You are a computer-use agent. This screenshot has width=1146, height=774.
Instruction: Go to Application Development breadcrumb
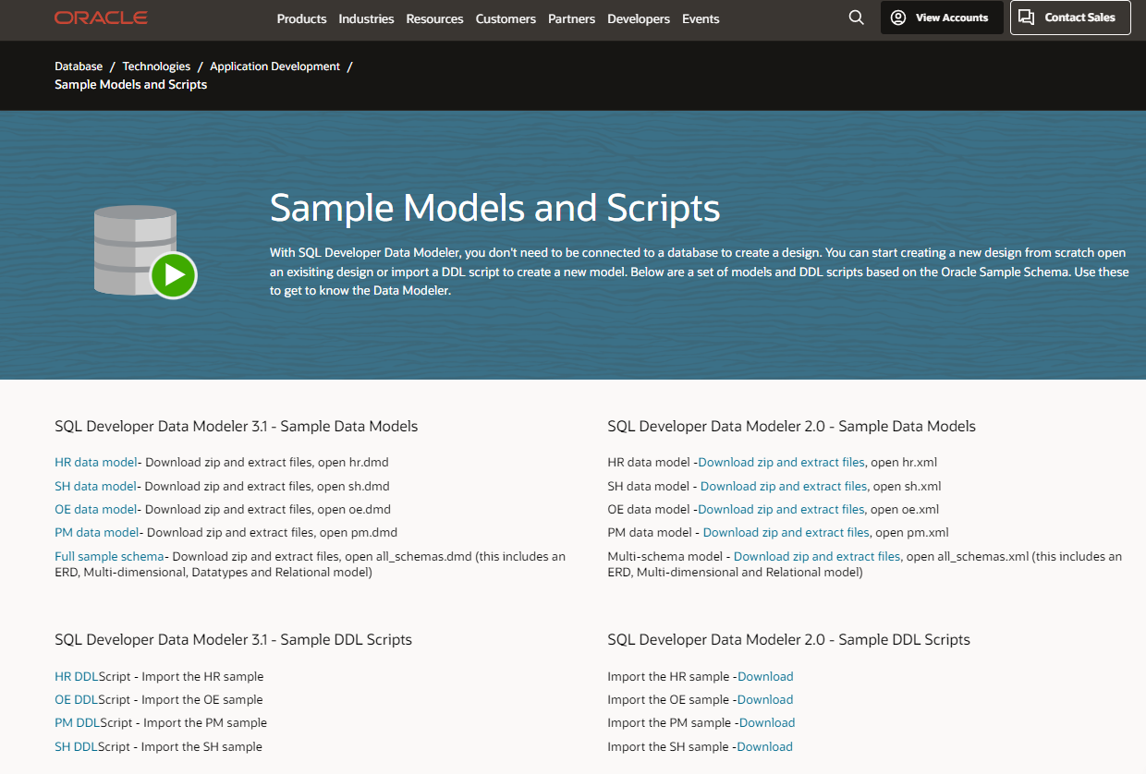click(x=274, y=67)
